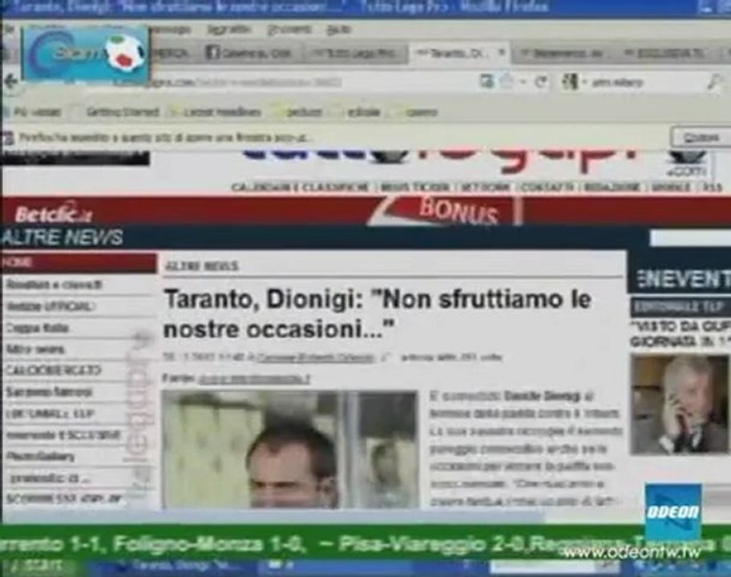
Task: Click the Fonte source link
Action: tap(254, 379)
